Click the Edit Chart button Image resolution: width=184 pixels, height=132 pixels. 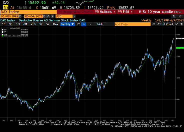click(165, 24)
